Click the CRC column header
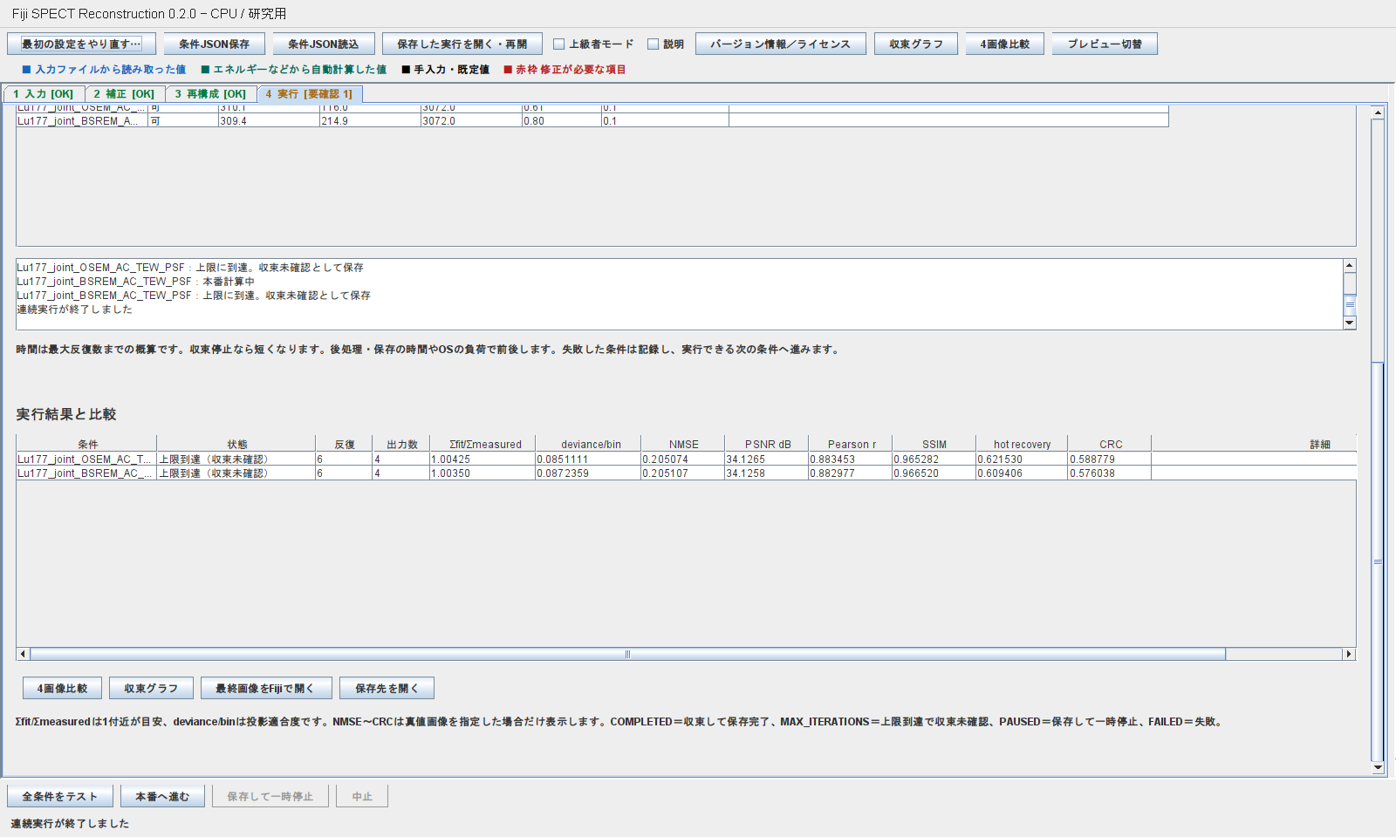This screenshot has height=837, width=1396. point(1110,444)
